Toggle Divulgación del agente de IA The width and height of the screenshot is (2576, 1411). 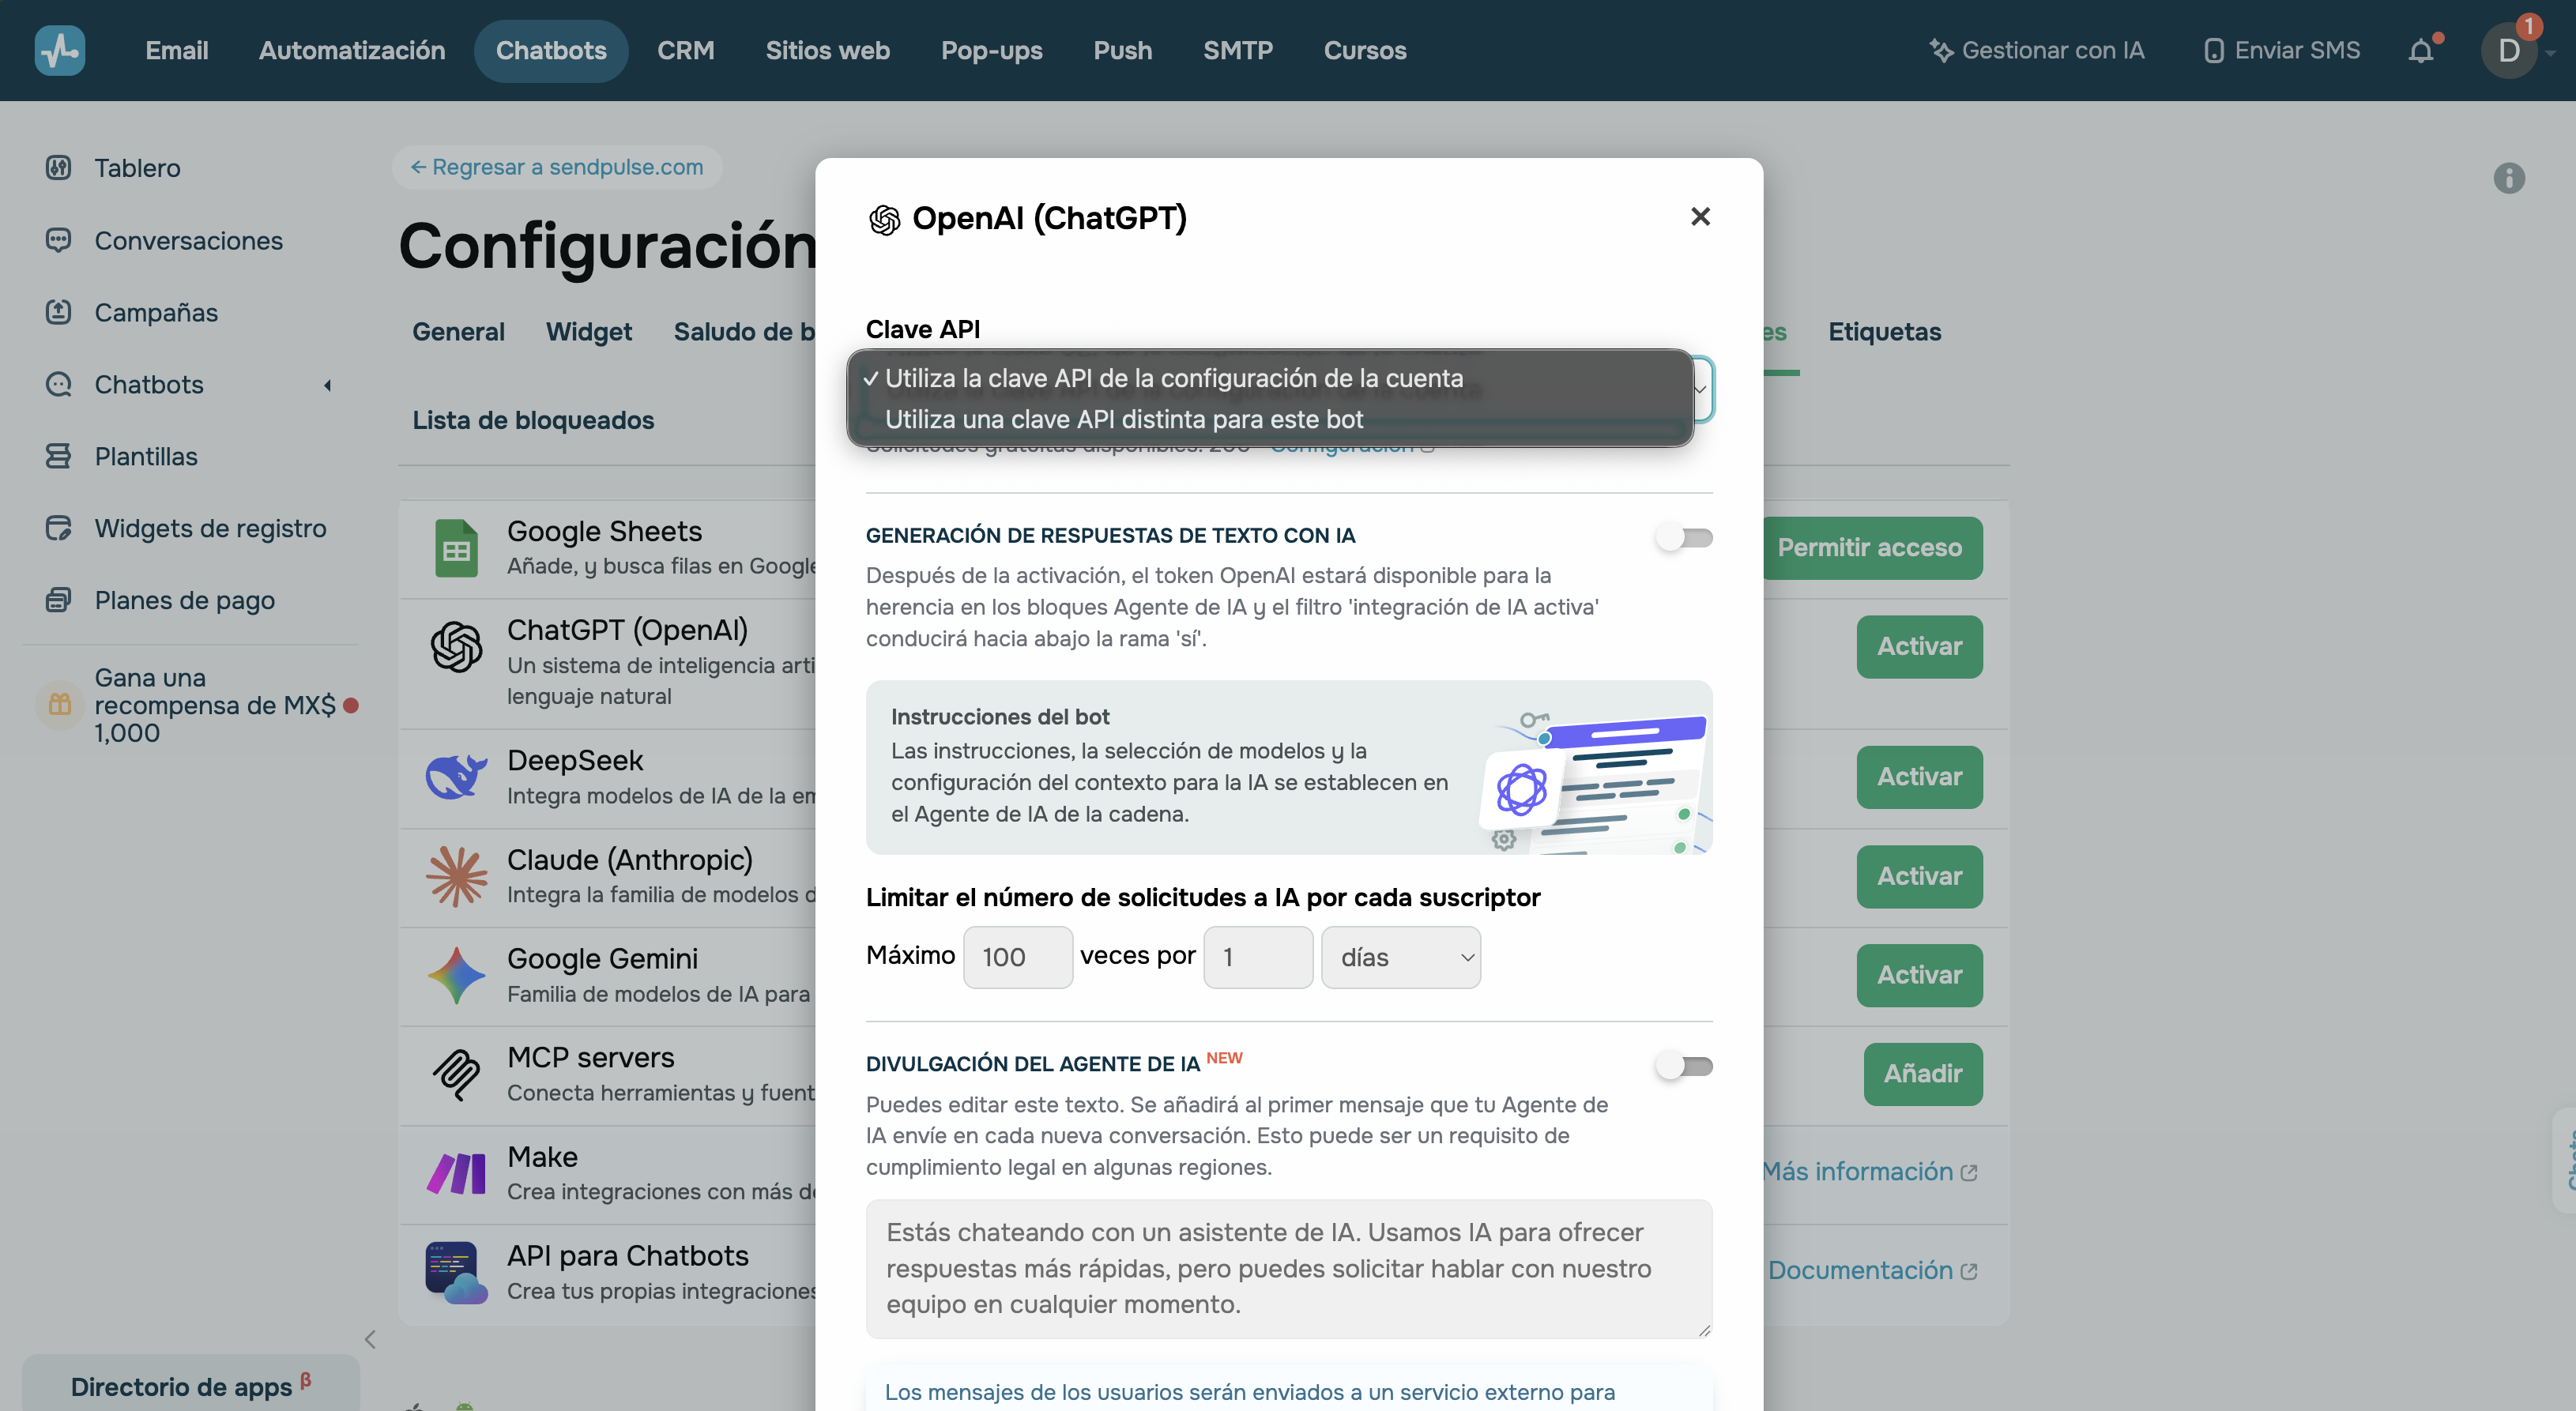tap(1684, 1066)
